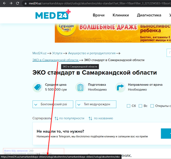Screen dimensions: 171x159
Task: Follow the Акушерство и репродуктология breadcrumb
Action: [x=92, y=53]
